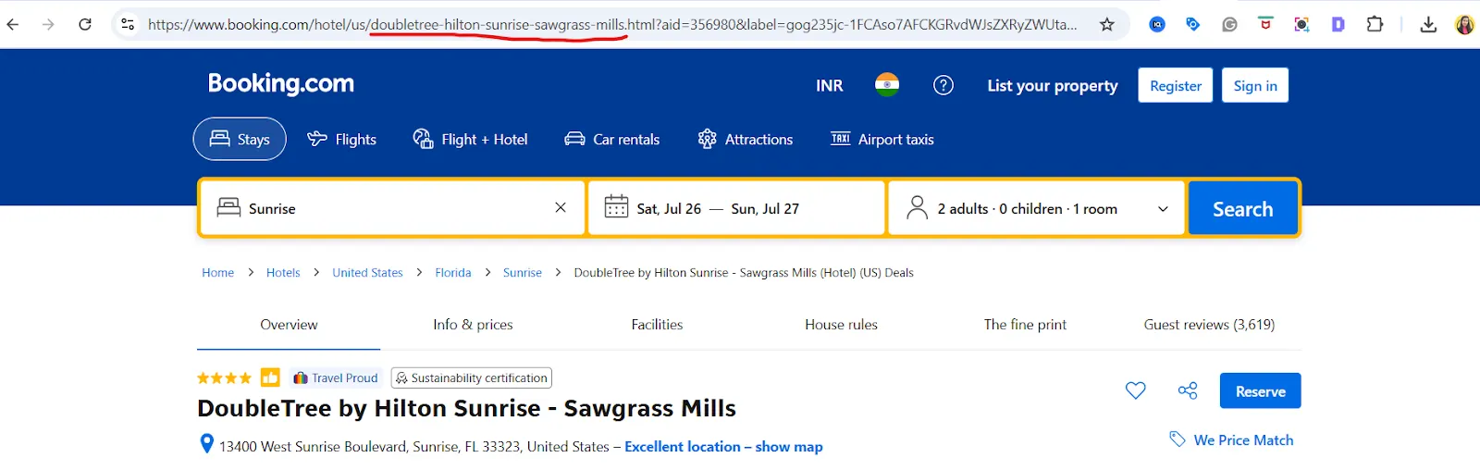This screenshot has height=470, width=1480.
Task: Switch to The fine print tab
Action: pyautogui.click(x=1025, y=325)
